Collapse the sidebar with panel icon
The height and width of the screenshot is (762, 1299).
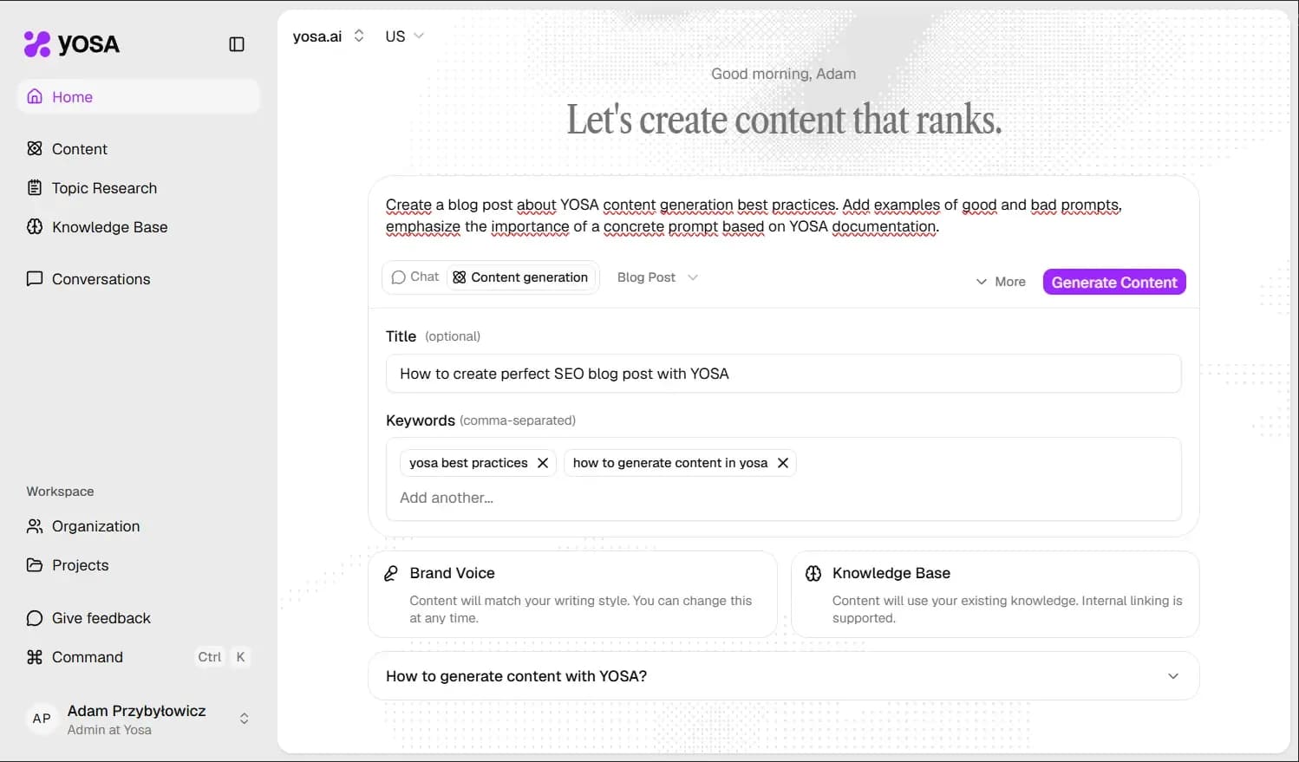(237, 44)
